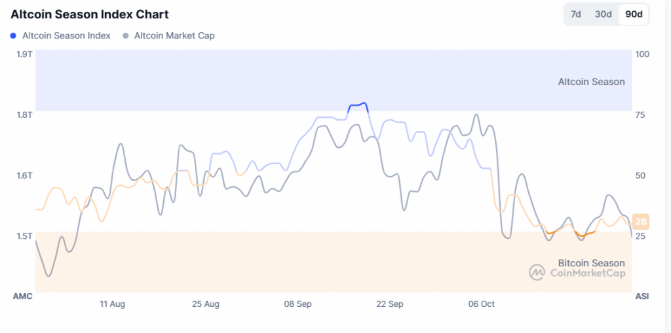The image size is (671, 333).
Task: Click the Altcoin Season Index legend label
Action: 66,36
